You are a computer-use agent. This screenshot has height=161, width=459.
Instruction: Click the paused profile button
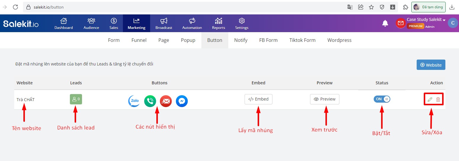[x=428, y=7]
